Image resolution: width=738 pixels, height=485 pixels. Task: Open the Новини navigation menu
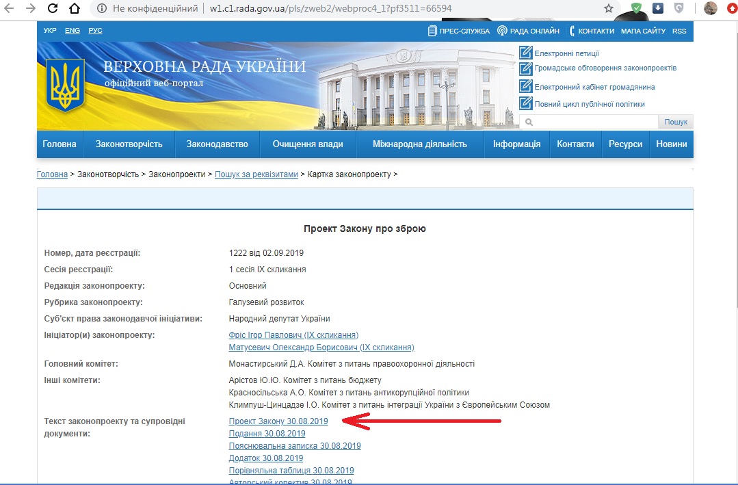pos(672,144)
